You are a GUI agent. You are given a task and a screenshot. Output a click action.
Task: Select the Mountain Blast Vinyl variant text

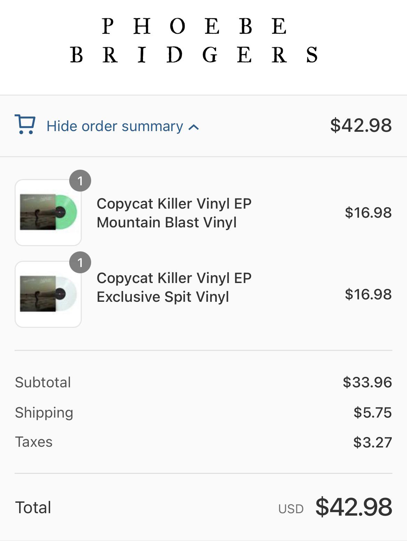(167, 223)
